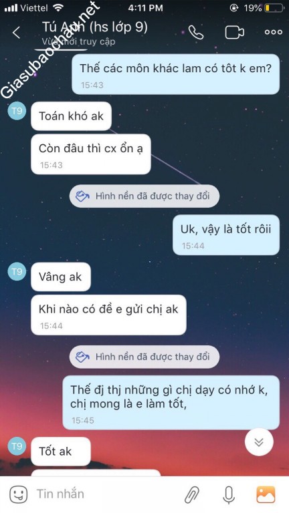Select the second 'Hình nền đã được thay đổi' notice
This screenshot has width=289, height=513.
pyautogui.click(x=144, y=357)
